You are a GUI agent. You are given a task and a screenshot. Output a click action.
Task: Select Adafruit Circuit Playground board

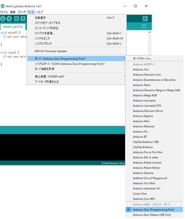154,178
